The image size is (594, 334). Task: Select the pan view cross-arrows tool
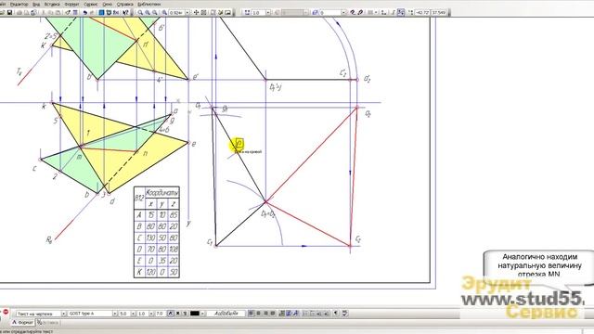(196, 12)
